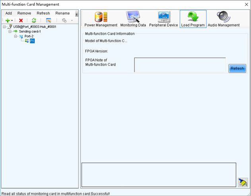
Task: Click the green plus add icon
Action: 8,21
